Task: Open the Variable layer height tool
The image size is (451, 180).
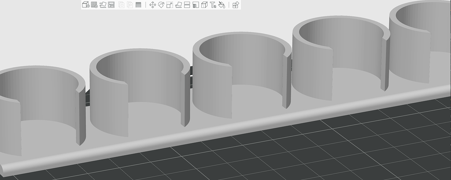Action: [138, 5]
